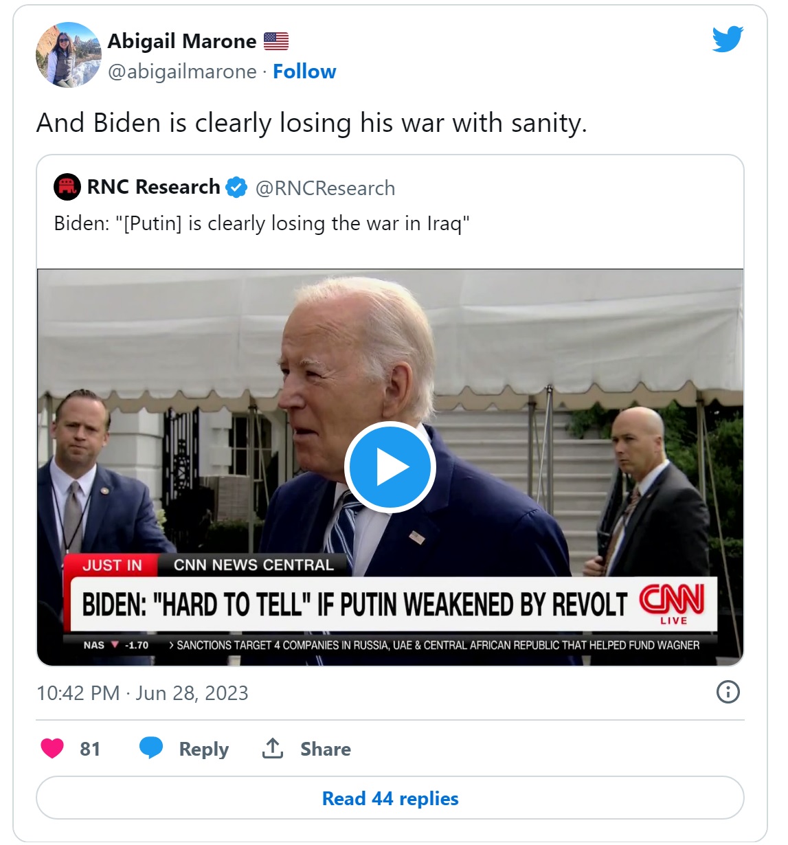Click the Twitter bird logo

[728, 39]
